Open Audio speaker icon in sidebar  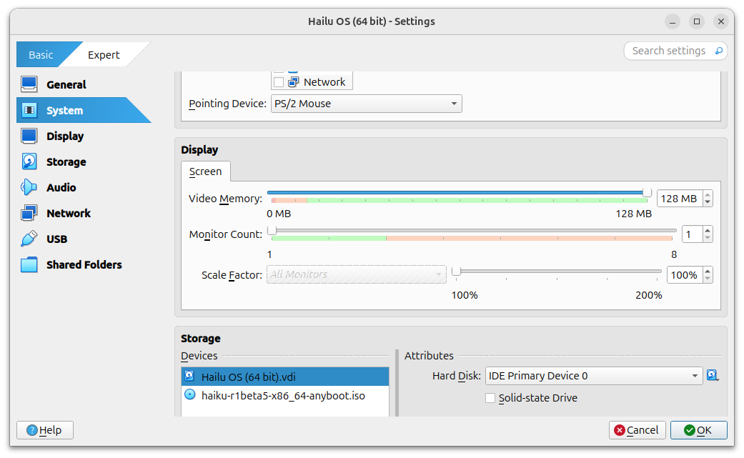click(x=29, y=187)
